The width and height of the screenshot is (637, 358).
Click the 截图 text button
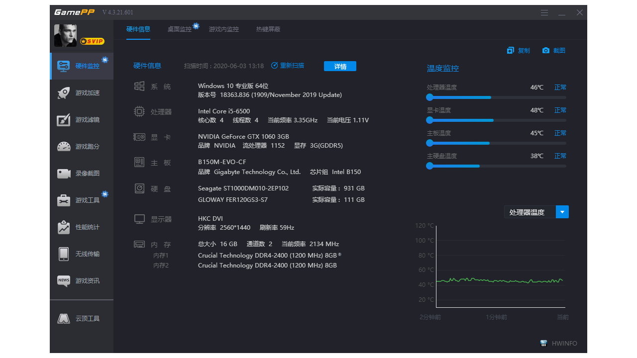(x=559, y=51)
